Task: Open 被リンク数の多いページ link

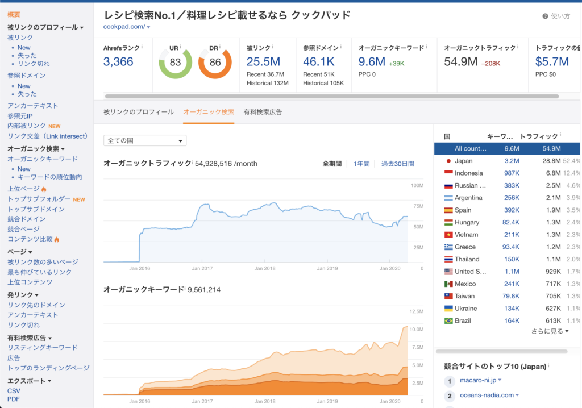Action: tap(43, 262)
